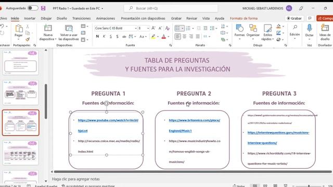Toggle italic K formatting
The height and width of the screenshot is (187, 333).
(x=104, y=36)
